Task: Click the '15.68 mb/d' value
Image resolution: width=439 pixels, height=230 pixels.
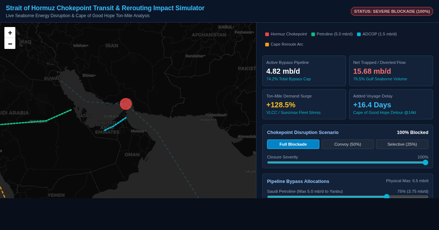Action: tap(372, 71)
